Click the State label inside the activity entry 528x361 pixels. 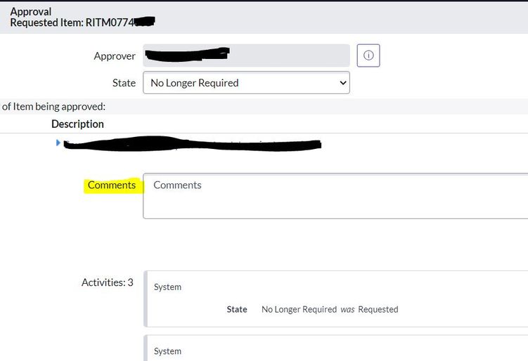pyautogui.click(x=237, y=310)
